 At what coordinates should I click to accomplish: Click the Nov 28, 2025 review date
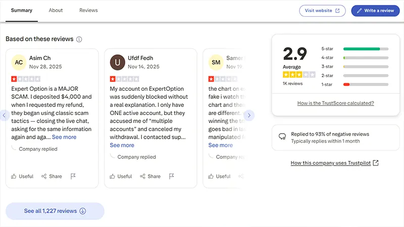pyautogui.click(x=45, y=67)
